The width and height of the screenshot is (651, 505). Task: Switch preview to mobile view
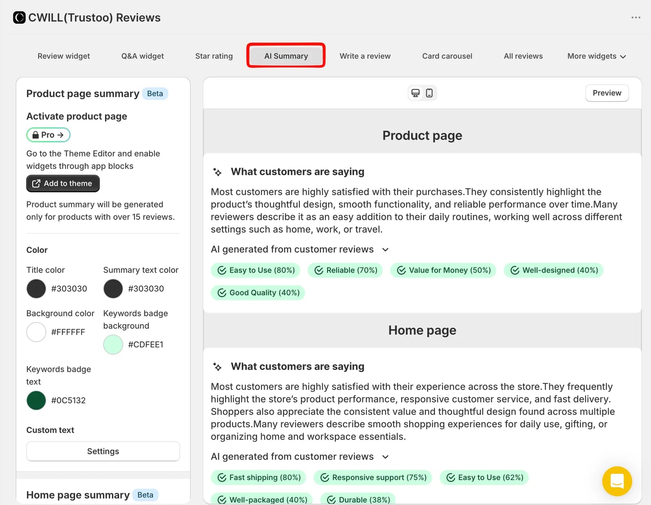[429, 93]
